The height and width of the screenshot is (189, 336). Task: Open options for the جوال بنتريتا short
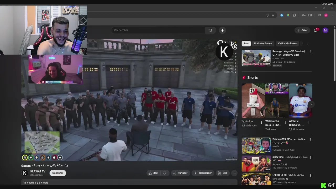[261, 123]
